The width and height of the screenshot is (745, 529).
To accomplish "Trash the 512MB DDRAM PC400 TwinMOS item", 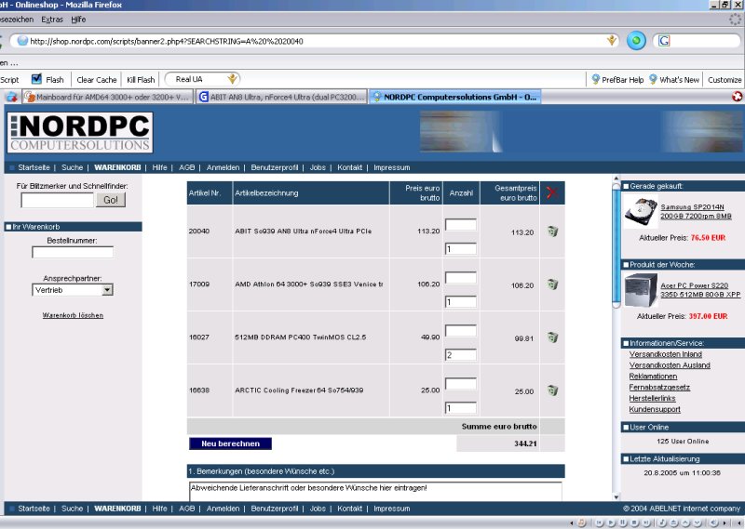I will 552,337.
